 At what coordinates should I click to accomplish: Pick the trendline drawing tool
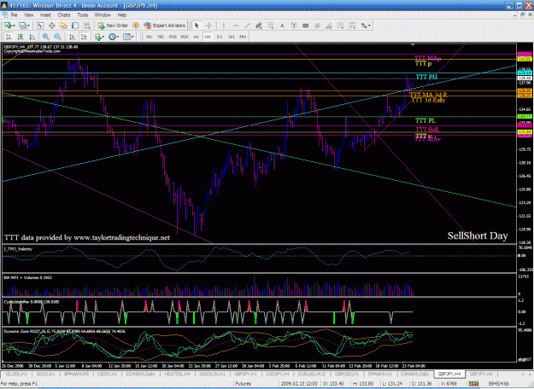tap(247, 26)
